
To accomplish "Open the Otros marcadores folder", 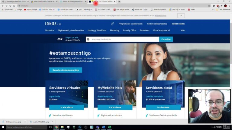I will pyautogui.click(x=223, y=10).
